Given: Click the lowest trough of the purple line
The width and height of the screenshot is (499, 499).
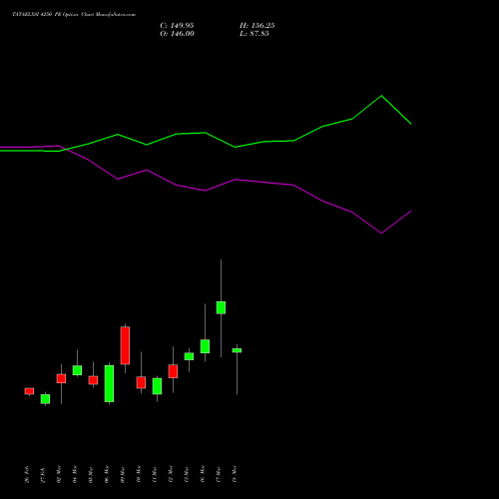Looking at the screenshot, I should pyautogui.click(x=381, y=234).
